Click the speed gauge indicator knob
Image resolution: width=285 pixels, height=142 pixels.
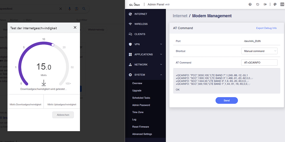pos(53,45)
